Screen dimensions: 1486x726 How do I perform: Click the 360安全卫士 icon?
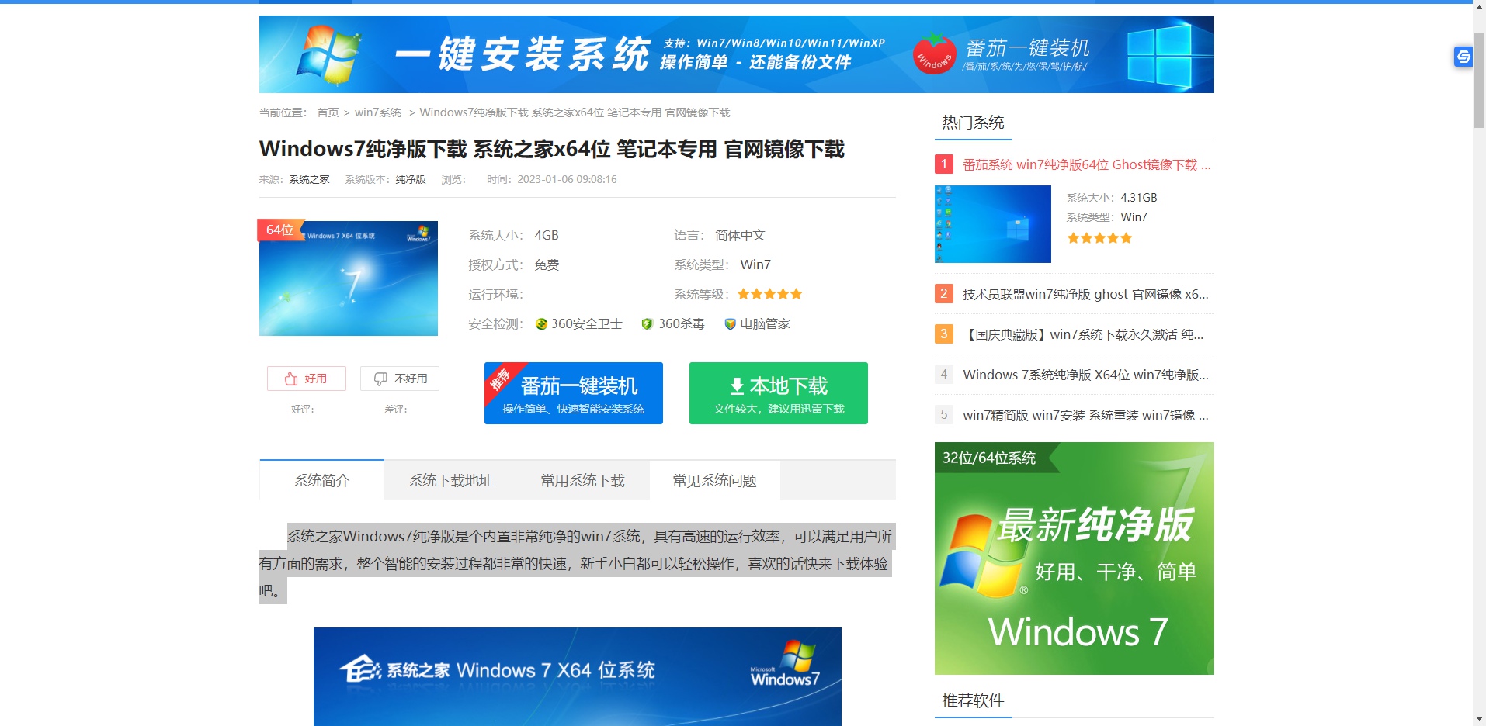541,324
